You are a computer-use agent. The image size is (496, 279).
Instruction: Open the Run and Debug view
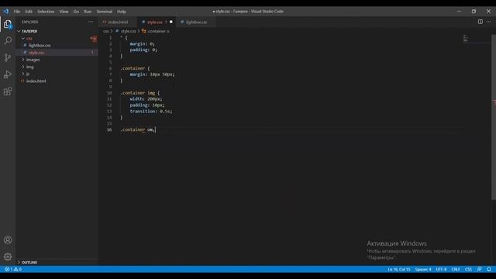[8, 74]
